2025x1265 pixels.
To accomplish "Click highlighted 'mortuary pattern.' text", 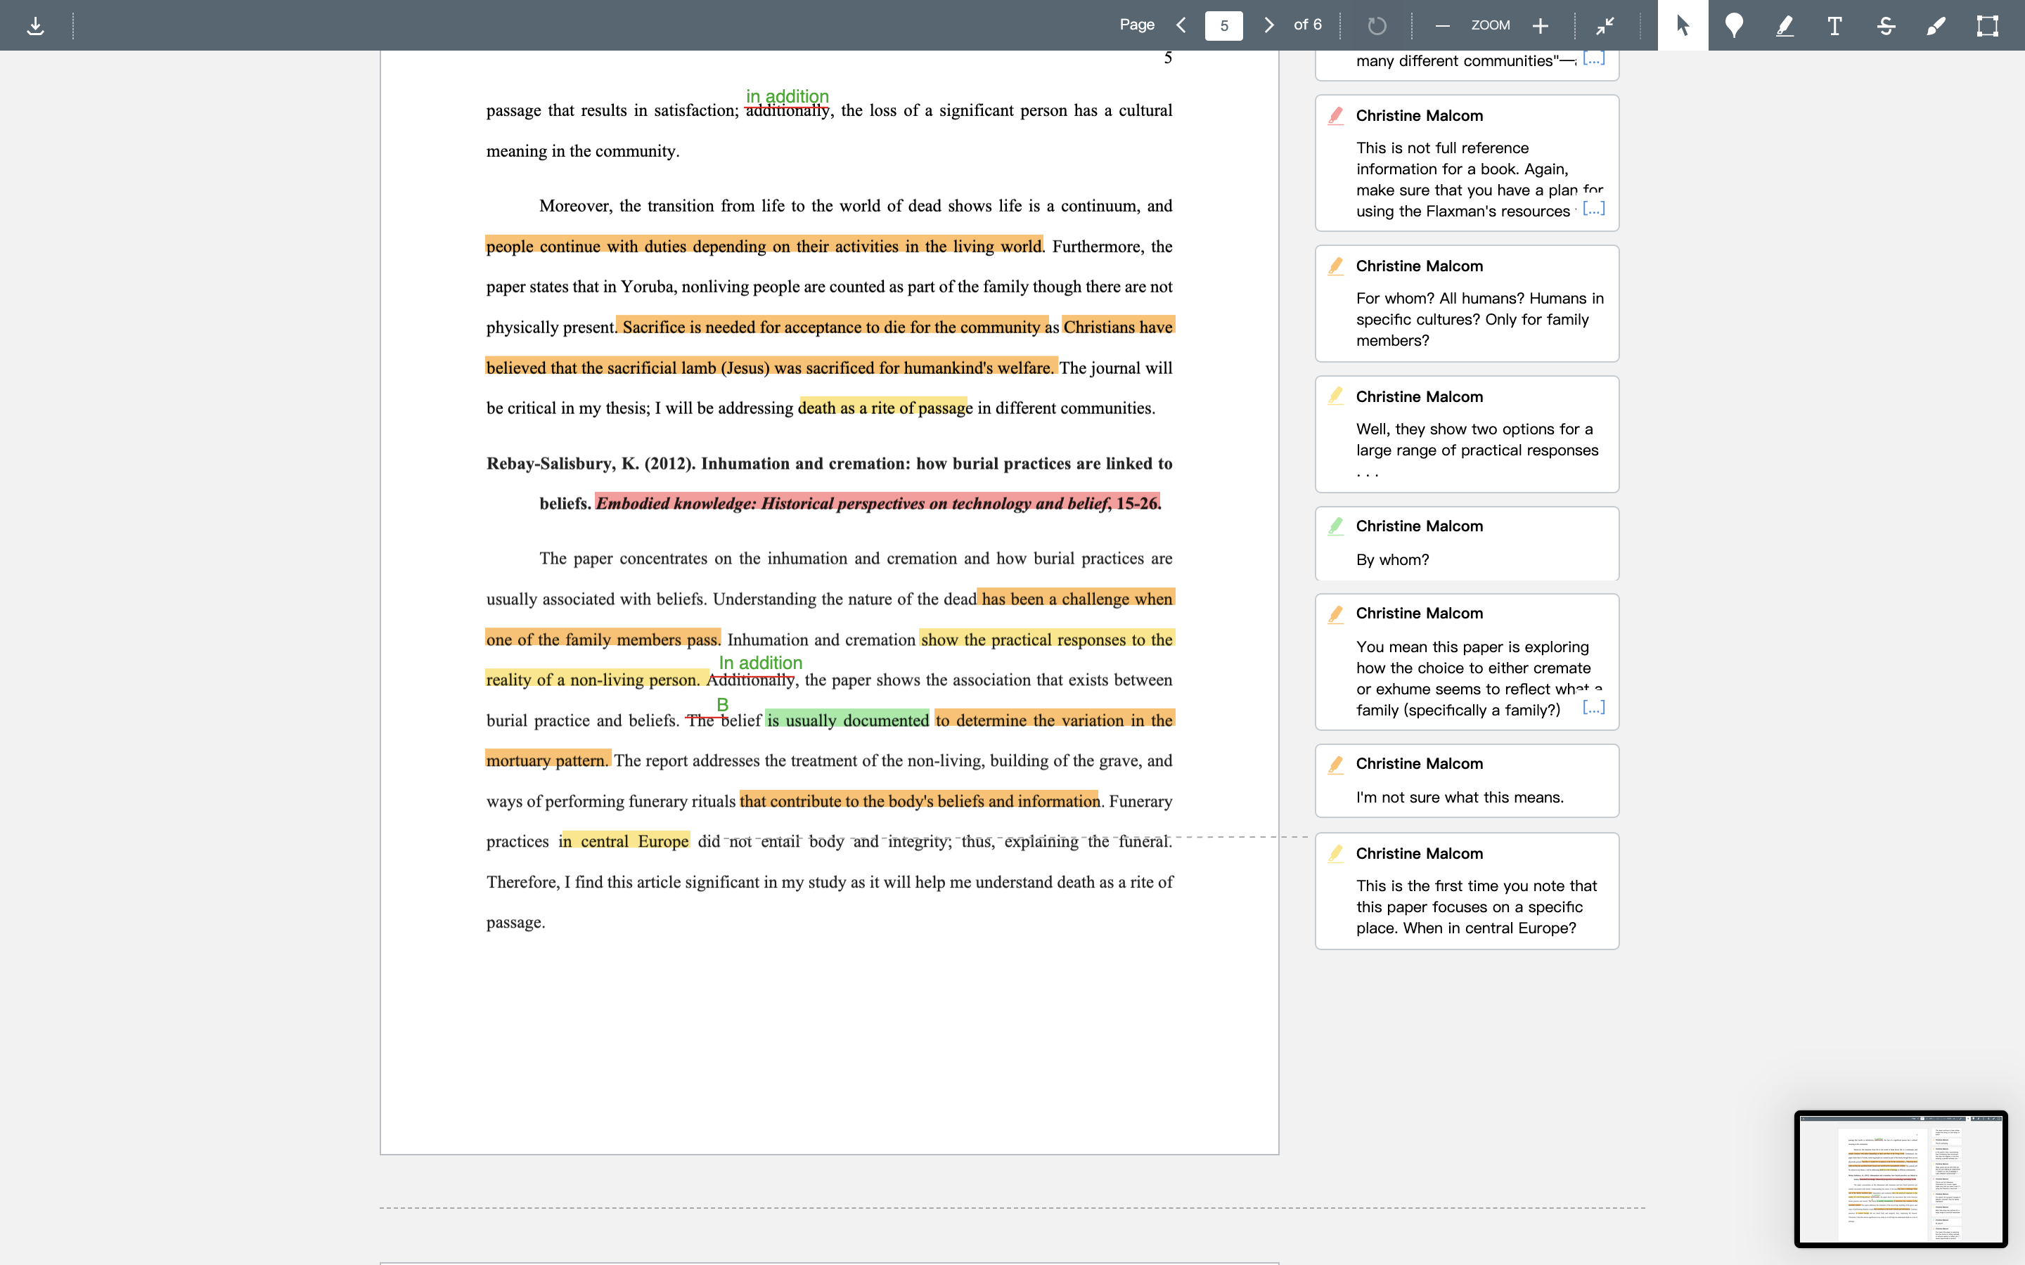I will (x=548, y=760).
